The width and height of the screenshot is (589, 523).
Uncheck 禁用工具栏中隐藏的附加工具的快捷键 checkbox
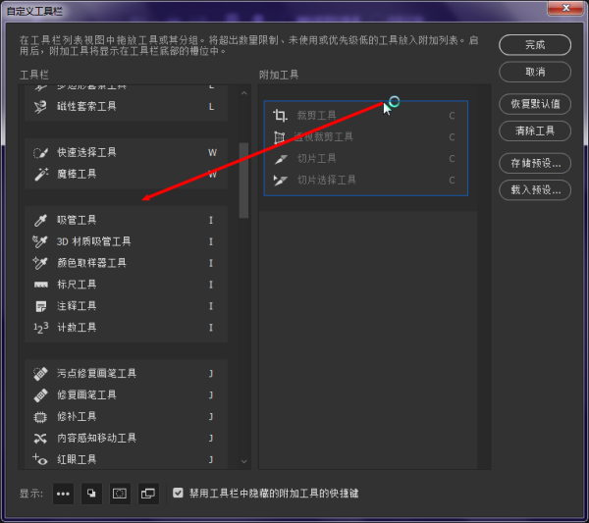[x=178, y=493]
